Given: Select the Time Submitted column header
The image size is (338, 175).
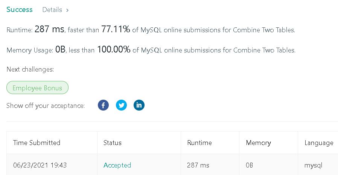Looking at the screenshot, I should [x=37, y=143].
